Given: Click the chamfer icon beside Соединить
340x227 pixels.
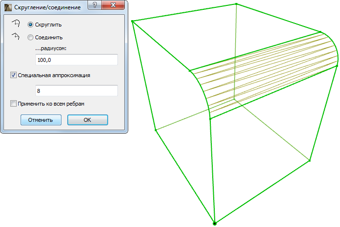Looking at the screenshot, I should pyautogui.click(x=16, y=36).
